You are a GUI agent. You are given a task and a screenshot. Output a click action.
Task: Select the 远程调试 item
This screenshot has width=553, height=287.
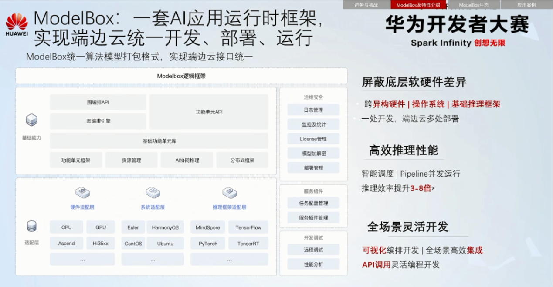coord(313,250)
